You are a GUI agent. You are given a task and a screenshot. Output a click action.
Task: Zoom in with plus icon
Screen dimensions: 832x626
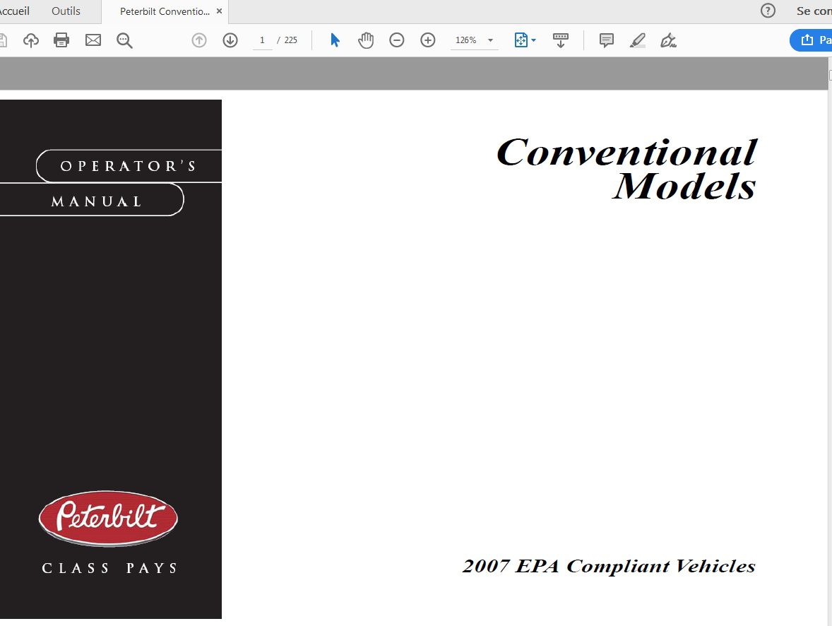click(x=428, y=40)
